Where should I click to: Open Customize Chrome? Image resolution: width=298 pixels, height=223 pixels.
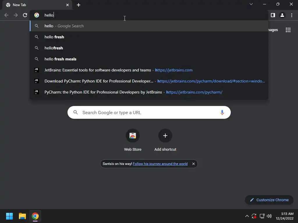click(x=269, y=200)
